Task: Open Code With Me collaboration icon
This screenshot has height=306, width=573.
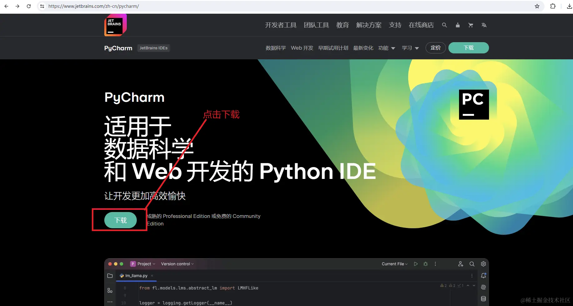Action: [461, 264]
